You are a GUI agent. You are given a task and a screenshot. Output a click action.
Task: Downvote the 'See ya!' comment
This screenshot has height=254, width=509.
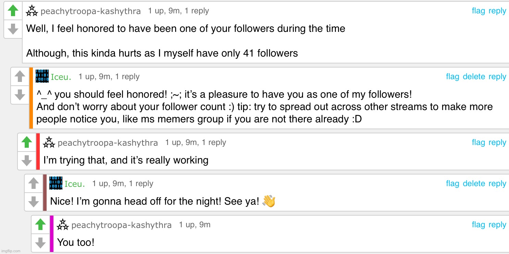pos(34,202)
